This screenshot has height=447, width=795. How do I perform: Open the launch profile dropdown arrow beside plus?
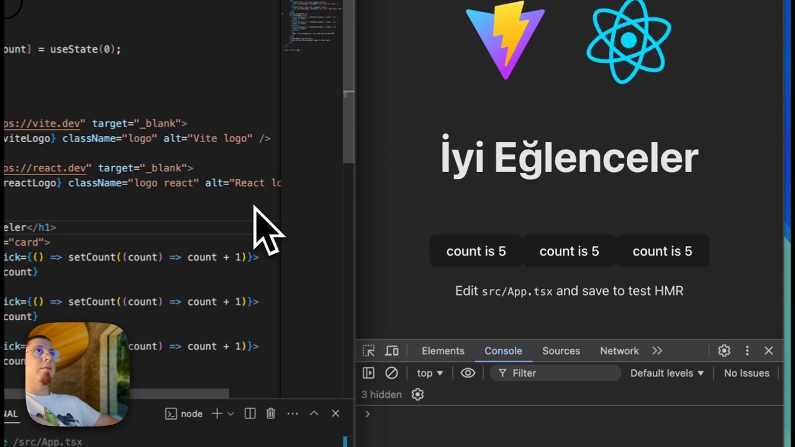[231, 414]
